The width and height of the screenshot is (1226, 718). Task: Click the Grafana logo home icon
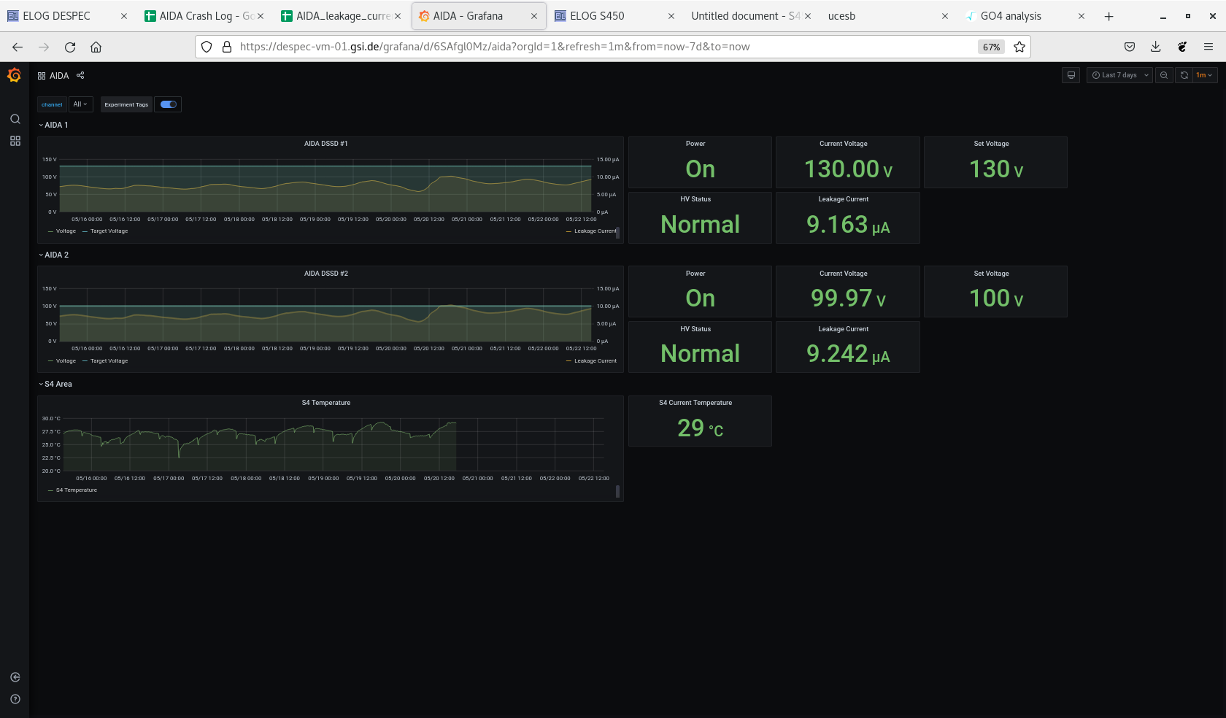(14, 75)
